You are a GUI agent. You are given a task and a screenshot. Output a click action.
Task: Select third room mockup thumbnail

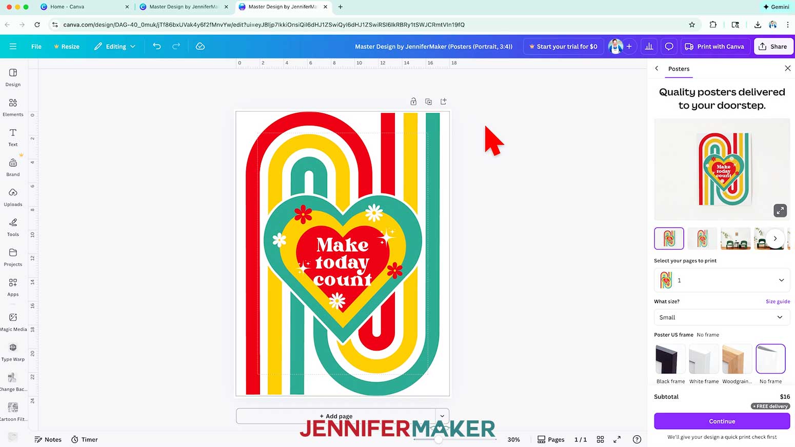coord(736,238)
